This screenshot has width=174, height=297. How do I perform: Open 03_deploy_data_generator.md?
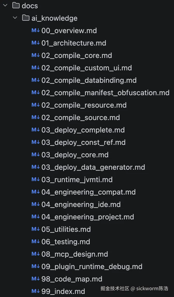point(93,167)
